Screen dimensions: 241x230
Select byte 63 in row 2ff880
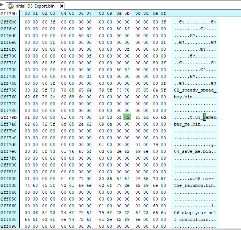[x=45, y=219]
